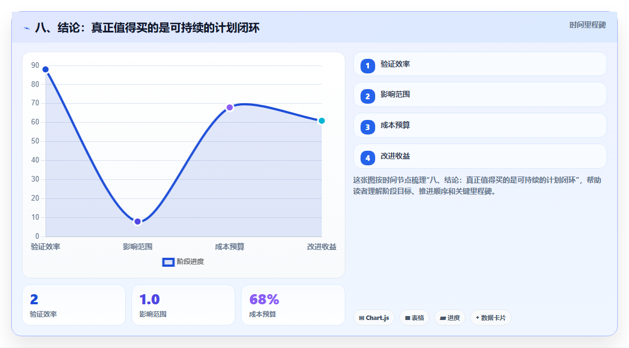Click y-axis tick 0
Image resolution: width=629 pixels, height=348 pixels.
(x=37, y=236)
